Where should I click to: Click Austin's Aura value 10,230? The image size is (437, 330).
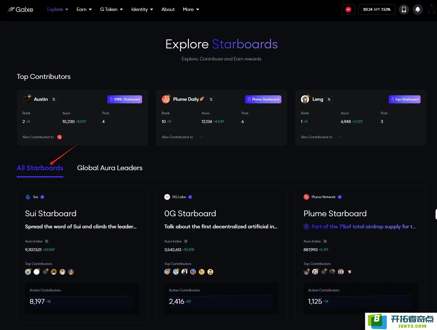click(68, 122)
